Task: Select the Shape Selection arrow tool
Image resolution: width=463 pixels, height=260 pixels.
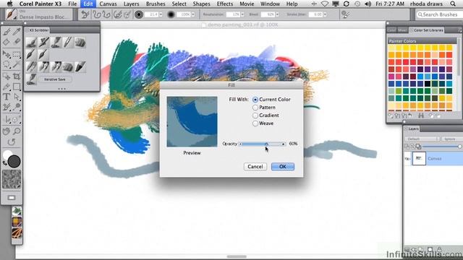Action: (17, 97)
